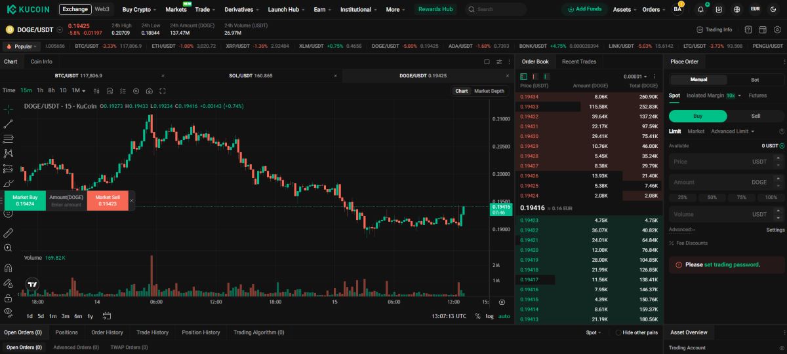The image size is (787, 354).
Task: Open the Spot filter dropdown in orders panel
Action: 594,332
